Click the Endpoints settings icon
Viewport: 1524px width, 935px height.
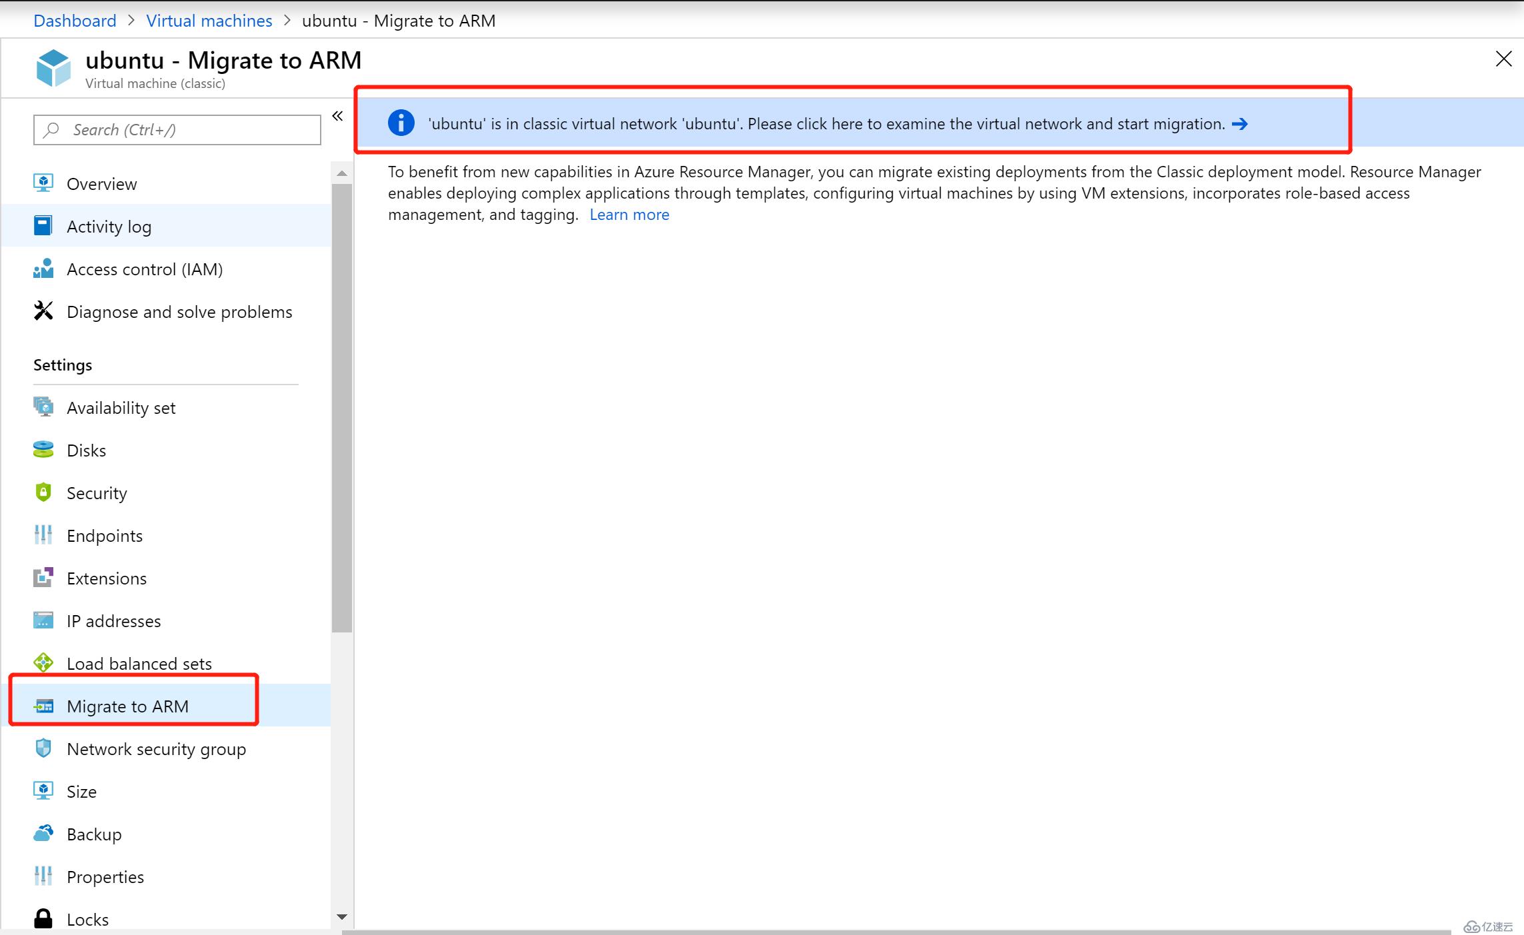coord(43,536)
